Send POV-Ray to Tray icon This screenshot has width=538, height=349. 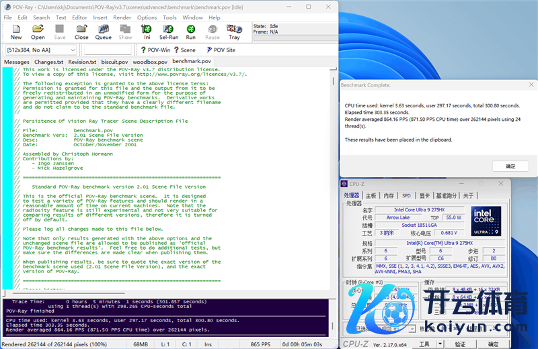pos(234,31)
